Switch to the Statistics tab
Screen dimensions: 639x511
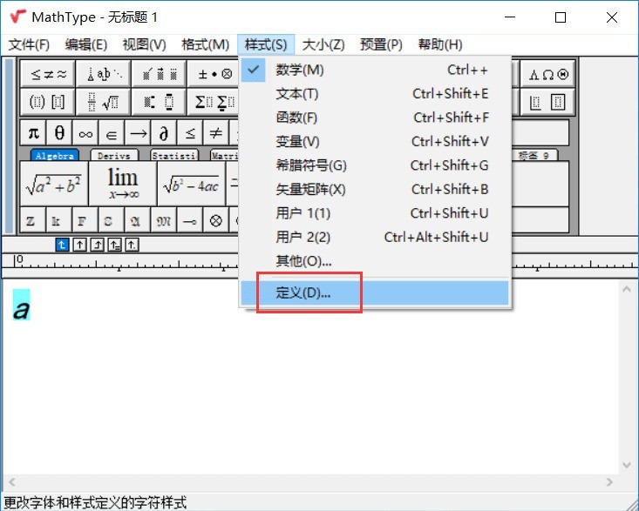point(174,156)
